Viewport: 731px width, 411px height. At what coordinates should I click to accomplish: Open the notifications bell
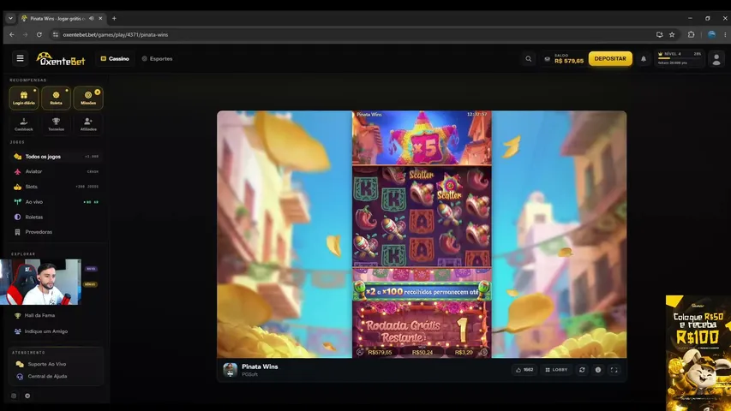[644, 59]
